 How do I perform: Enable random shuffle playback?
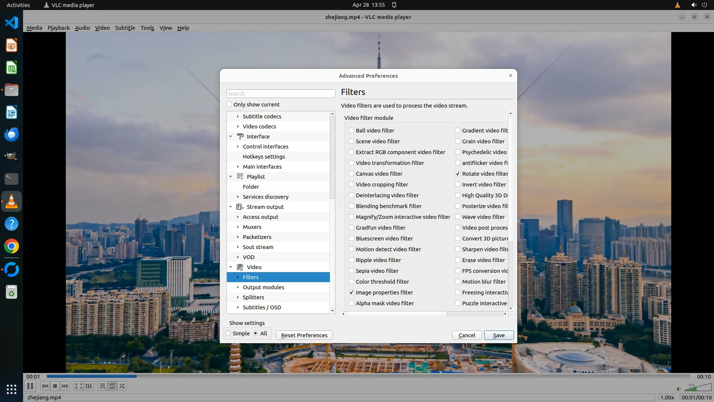(122, 386)
